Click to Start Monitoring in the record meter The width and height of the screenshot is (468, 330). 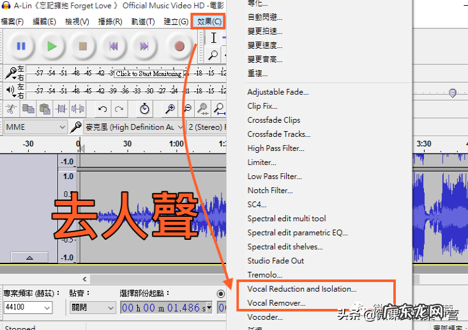[x=148, y=74]
